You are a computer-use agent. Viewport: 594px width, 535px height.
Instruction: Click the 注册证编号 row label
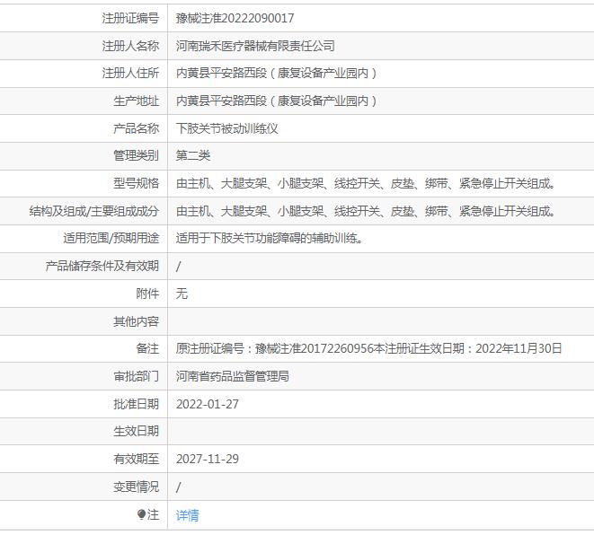pyautogui.click(x=130, y=18)
